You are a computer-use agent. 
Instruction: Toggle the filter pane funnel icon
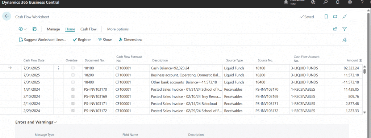tap(345, 29)
